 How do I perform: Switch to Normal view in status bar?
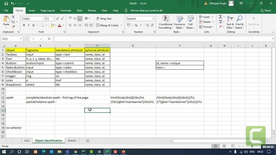216,146
